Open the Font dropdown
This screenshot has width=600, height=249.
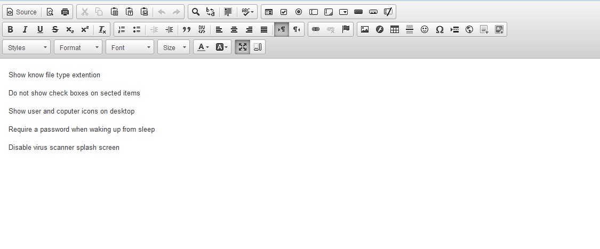(x=130, y=47)
